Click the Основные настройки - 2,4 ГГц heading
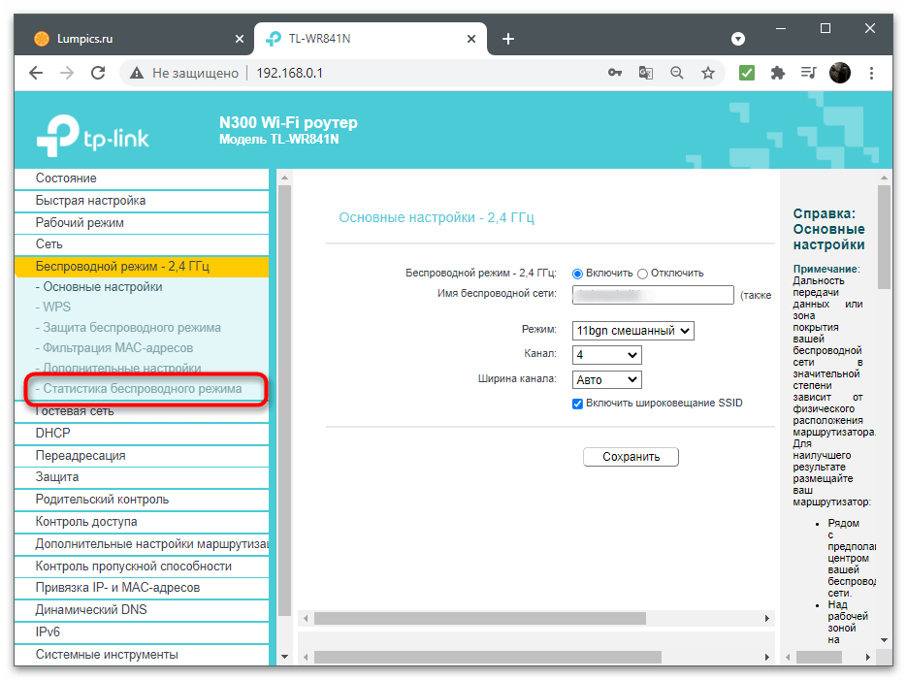Viewport: 907px width, 680px height. point(437,218)
